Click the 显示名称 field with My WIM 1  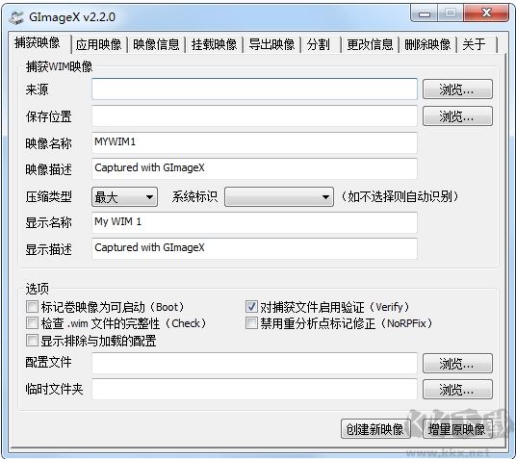[254, 222]
